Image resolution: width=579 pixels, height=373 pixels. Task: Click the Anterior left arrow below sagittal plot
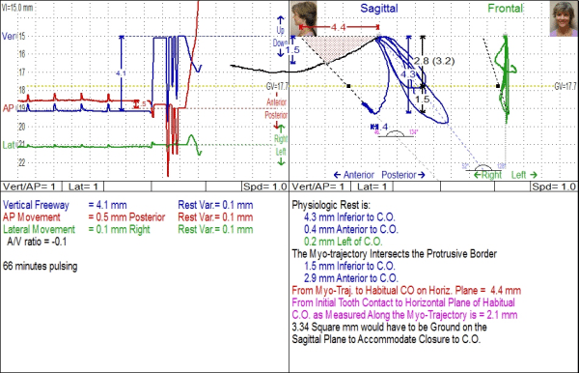(337, 175)
